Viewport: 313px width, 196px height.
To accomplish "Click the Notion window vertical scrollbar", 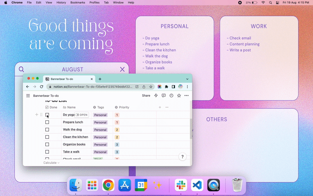I will click(191, 129).
